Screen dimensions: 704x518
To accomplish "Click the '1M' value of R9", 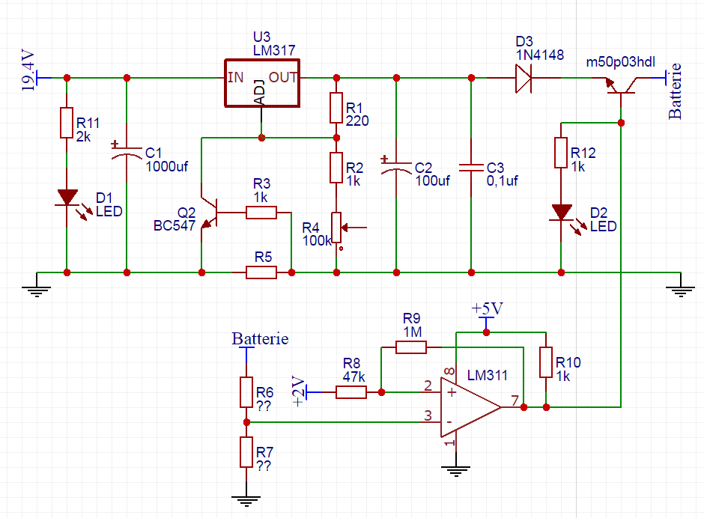I will click(x=412, y=332).
